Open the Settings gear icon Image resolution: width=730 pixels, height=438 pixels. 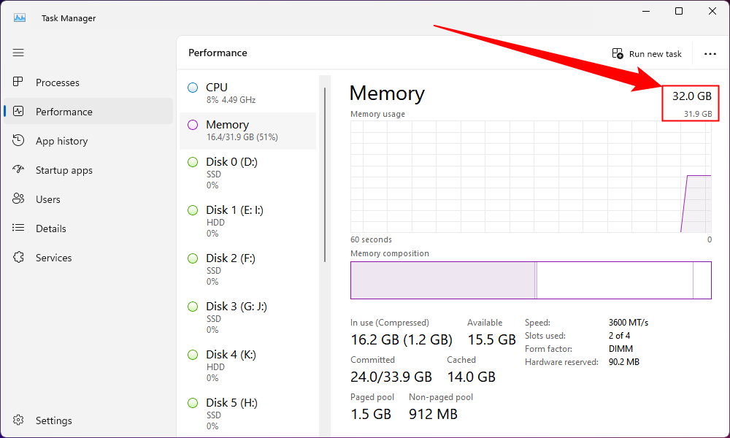click(x=18, y=420)
